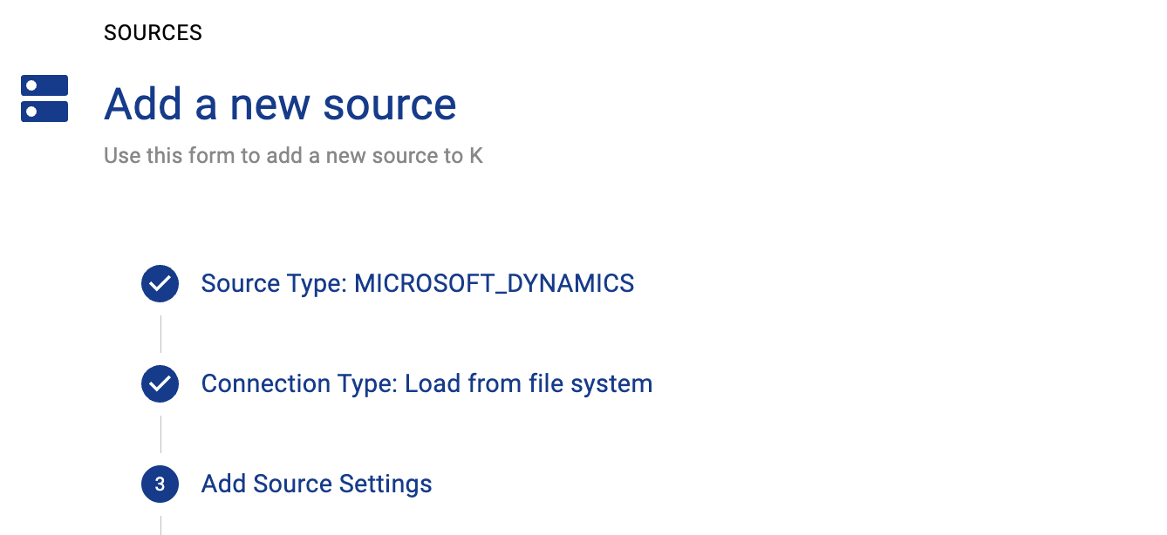Click the form description subtitle text
Image resolution: width=1167 pixels, height=535 pixels.
pyautogui.click(x=293, y=156)
